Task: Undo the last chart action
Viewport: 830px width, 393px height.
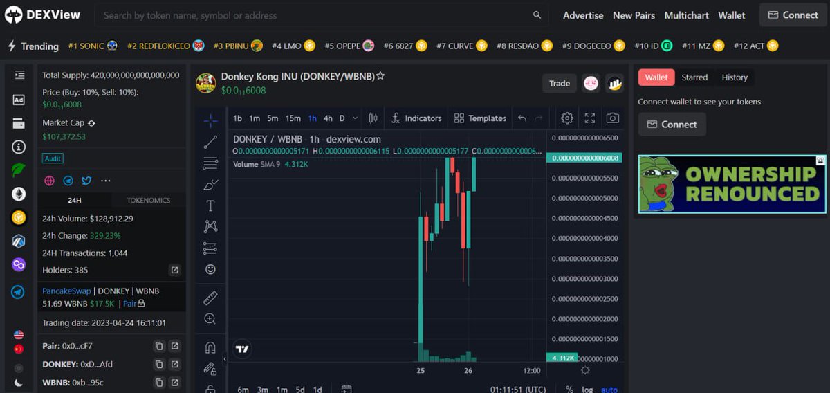Action: 522,118
